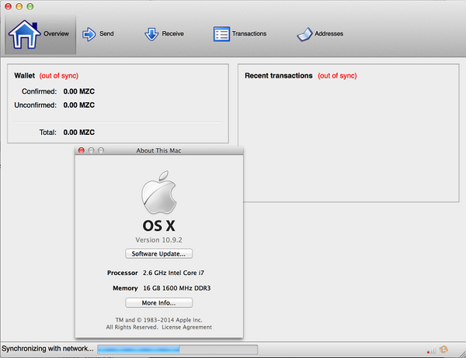
Task: Click the Send arrow icon
Action: click(89, 34)
